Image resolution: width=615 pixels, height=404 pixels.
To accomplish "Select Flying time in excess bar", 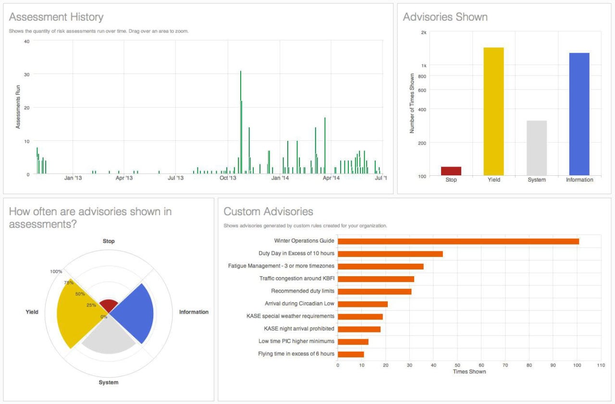I will 351,354.
